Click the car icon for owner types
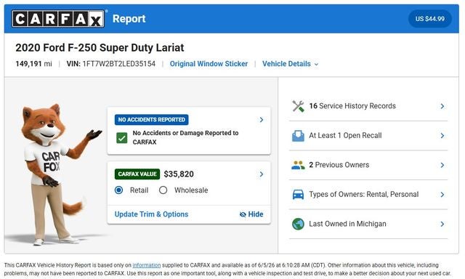The height and width of the screenshot is (279, 465). pyautogui.click(x=298, y=195)
